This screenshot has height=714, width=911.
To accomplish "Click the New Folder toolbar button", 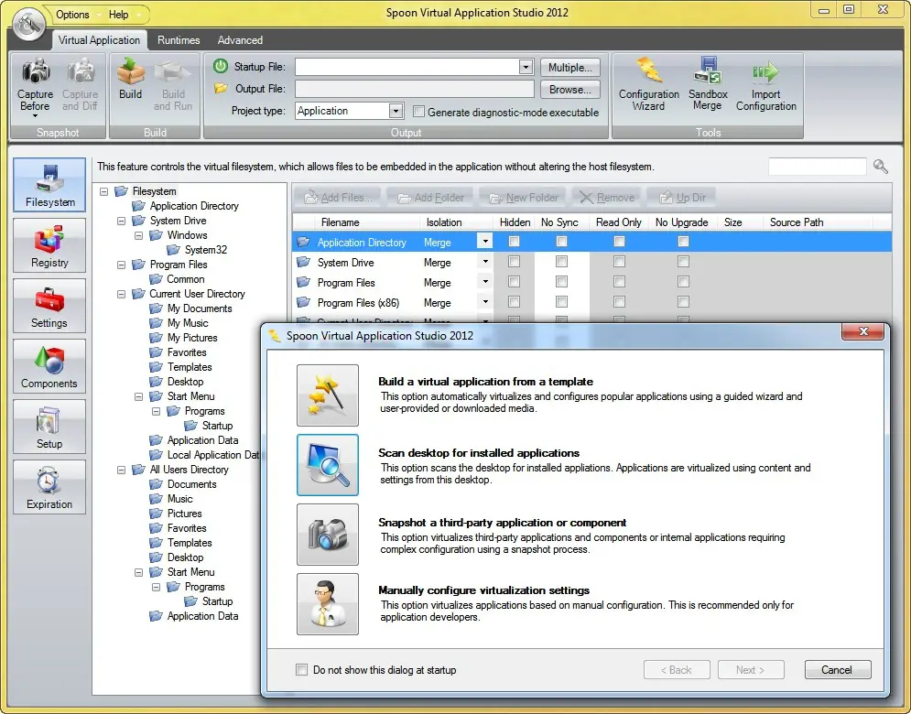I will pyautogui.click(x=524, y=198).
